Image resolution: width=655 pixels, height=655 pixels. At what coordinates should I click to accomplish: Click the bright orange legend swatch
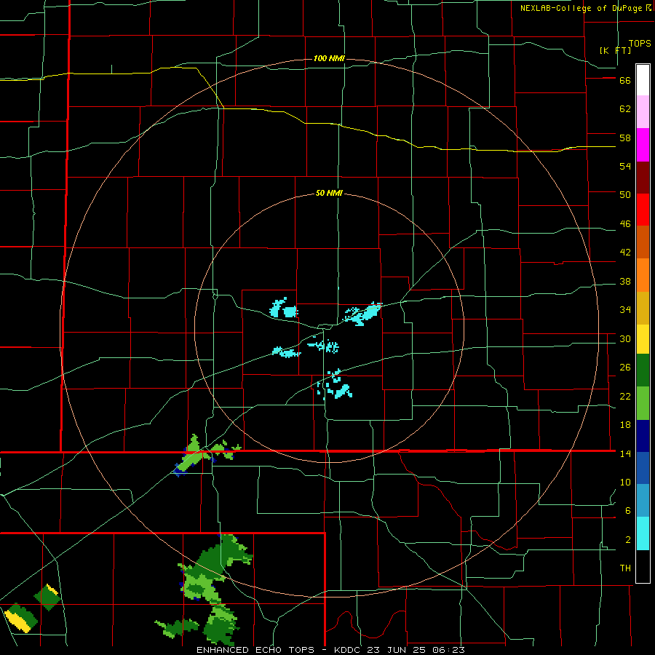(643, 275)
